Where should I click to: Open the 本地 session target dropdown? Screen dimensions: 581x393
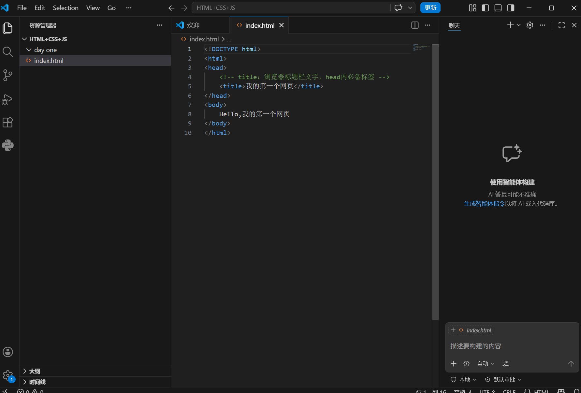tap(463, 380)
